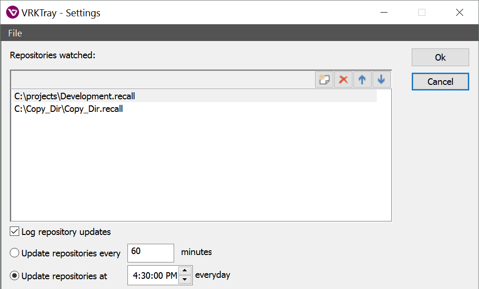
Task: Increase update time with up spinner
Action: [x=185, y=271]
